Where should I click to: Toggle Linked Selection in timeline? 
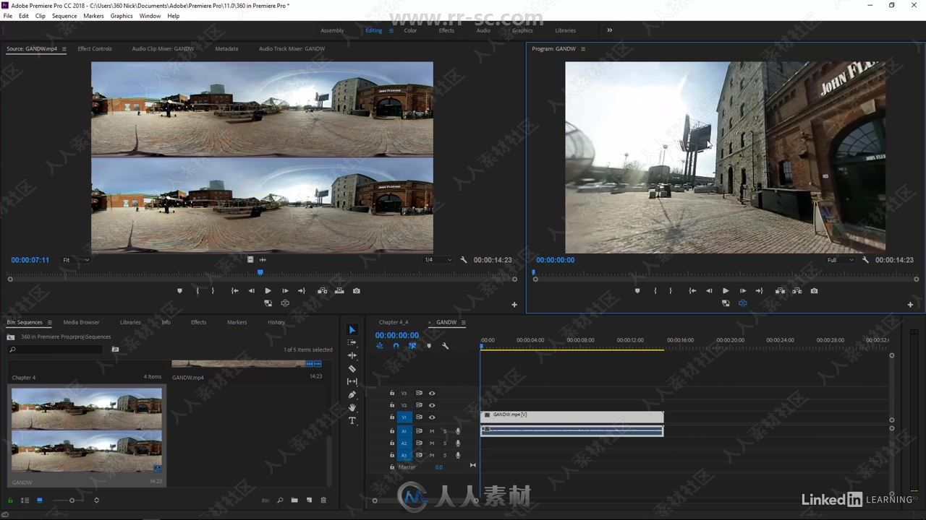click(412, 346)
